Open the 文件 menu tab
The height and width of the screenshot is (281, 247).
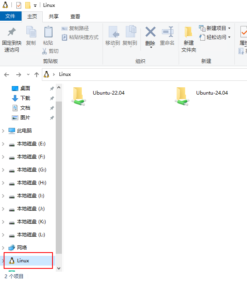tap(11, 16)
